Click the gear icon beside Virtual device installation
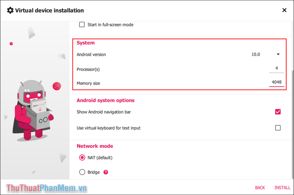This screenshot has width=294, height=195. tap(10, 10)
